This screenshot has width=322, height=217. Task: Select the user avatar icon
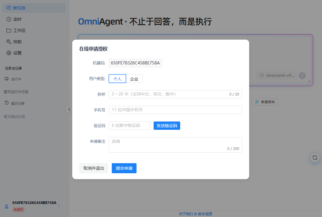[x=6, y=206]
